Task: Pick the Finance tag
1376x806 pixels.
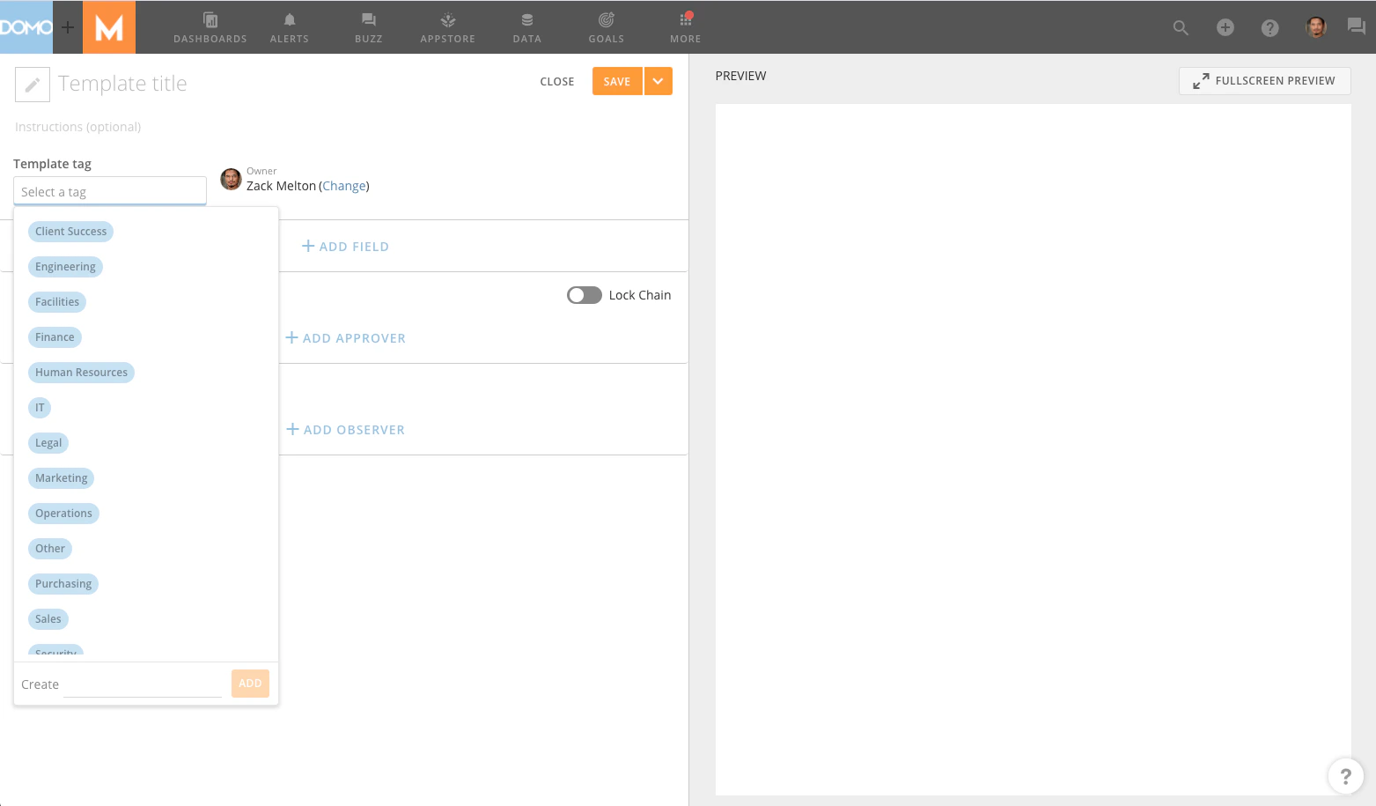Action: click(55, 337)
